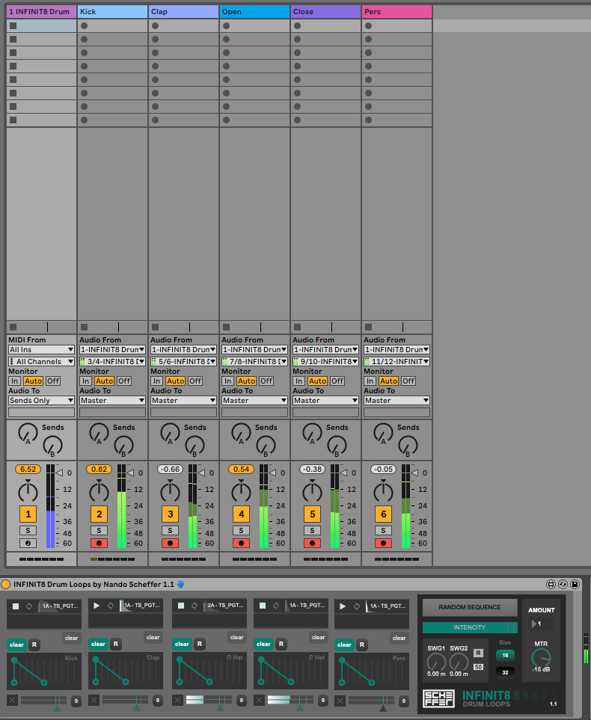591x720 pixels.
Task: Toggle loop icon in the Clap player
Action: pos(110,606)
